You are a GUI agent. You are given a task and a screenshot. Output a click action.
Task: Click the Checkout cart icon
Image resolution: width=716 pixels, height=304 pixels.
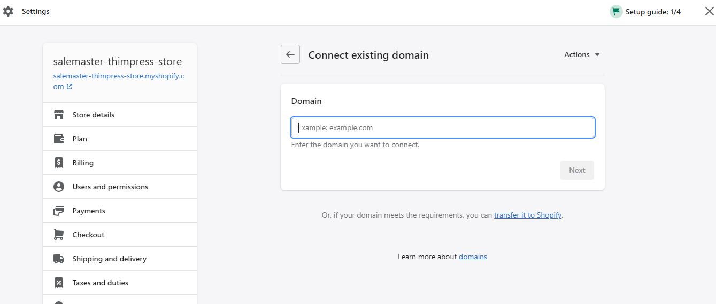click(59, 235)
